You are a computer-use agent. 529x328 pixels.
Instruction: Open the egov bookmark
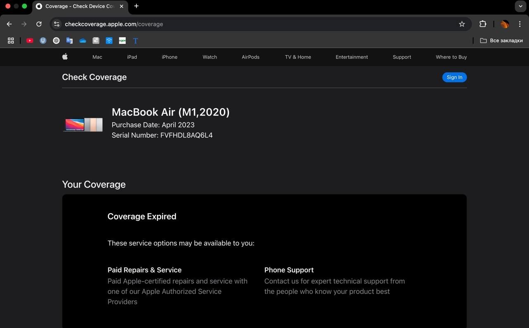(122, 40)
